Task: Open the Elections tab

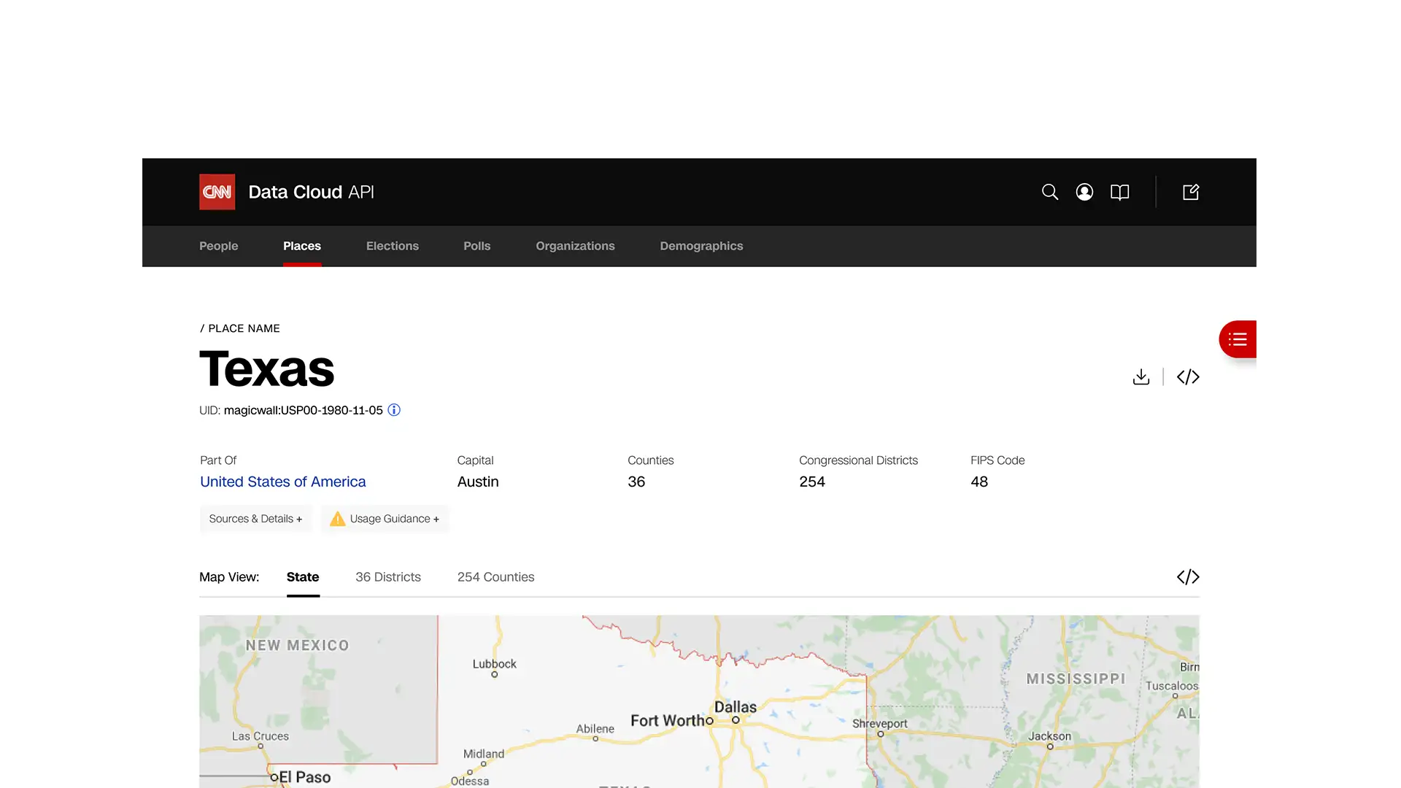Action: click(x=392, y=246)
